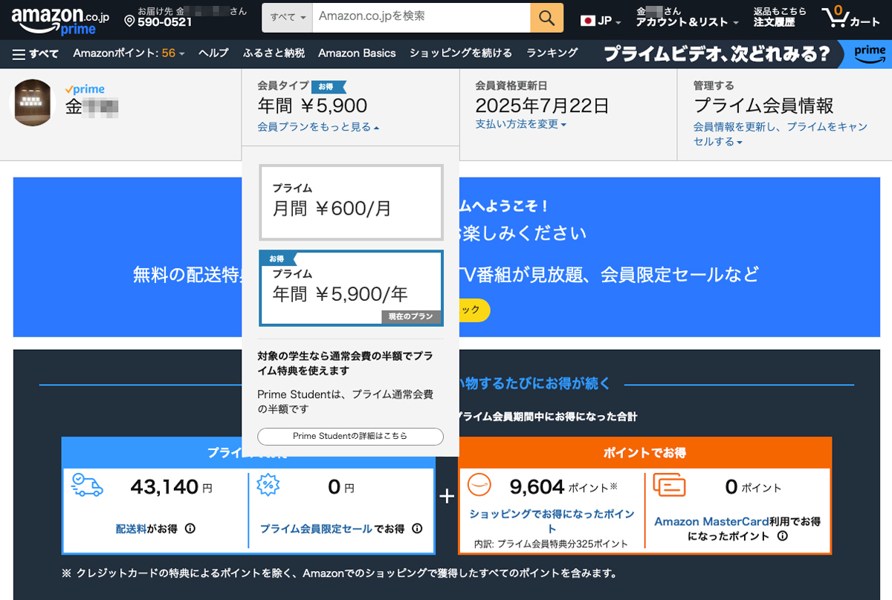Click the Amazon.co.jp prime logo
The height and width of the screenshot is (600, 892).
(x=59, y=20)
